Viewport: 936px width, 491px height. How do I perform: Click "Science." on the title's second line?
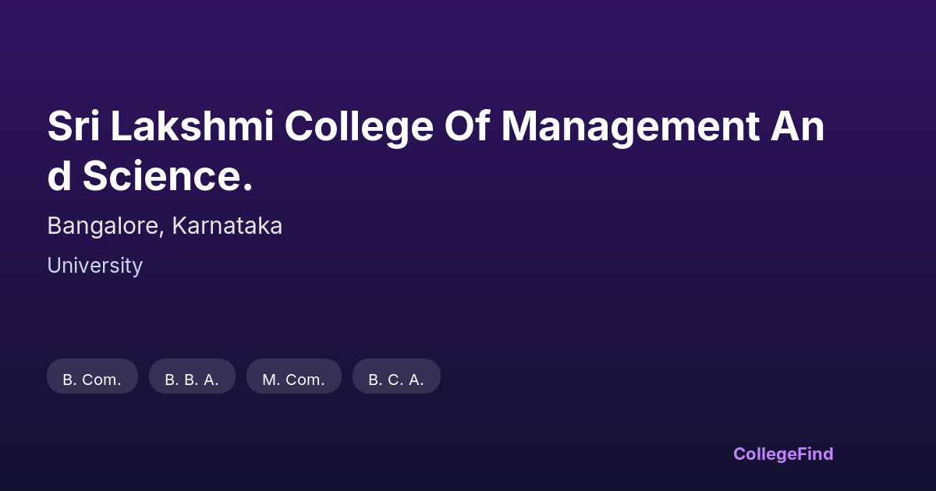168,177
